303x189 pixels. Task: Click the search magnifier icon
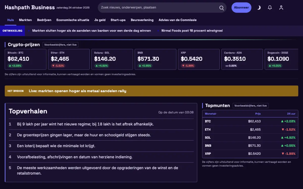[221, 8]
